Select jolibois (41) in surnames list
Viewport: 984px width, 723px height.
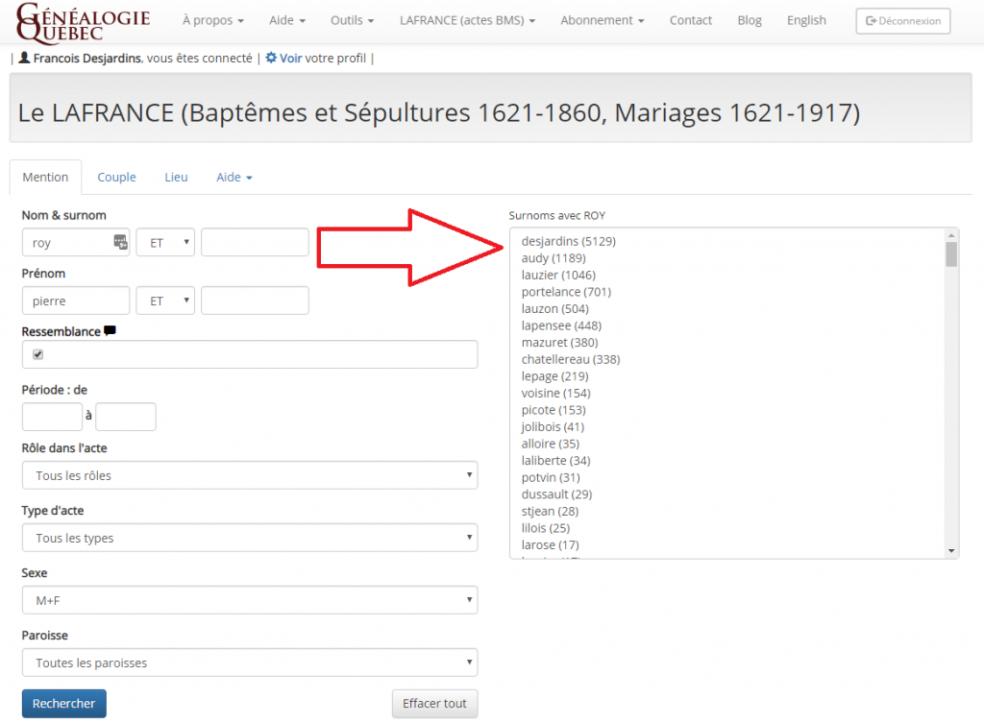pos(553,427)
